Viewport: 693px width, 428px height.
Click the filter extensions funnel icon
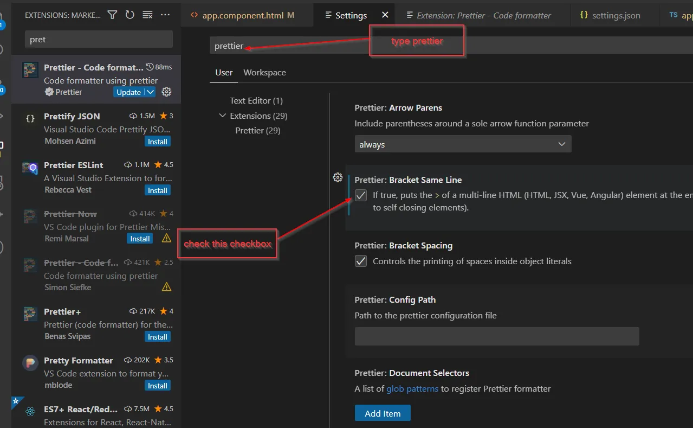click(x=112, y=15)
